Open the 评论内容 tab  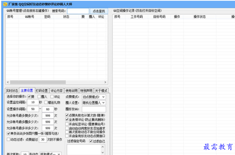57,91
